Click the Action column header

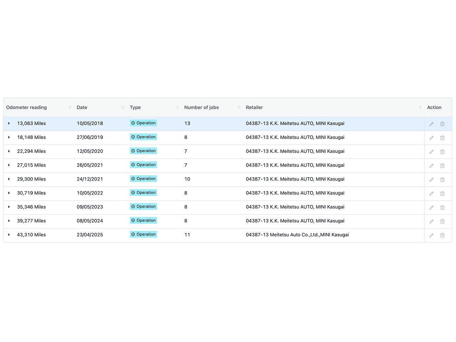point(434,107)
